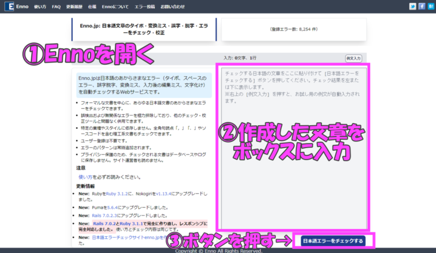Bookmark with the Hatena B! icon
The image size is (436, 253).
tap(431, 7)
